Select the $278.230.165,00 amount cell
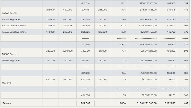This screenshot has height=108, width=191. click(148, 3)
